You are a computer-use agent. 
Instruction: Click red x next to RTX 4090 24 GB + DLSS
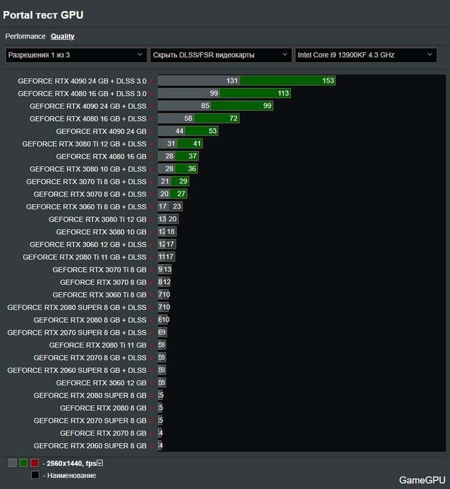tap(151, 106)
